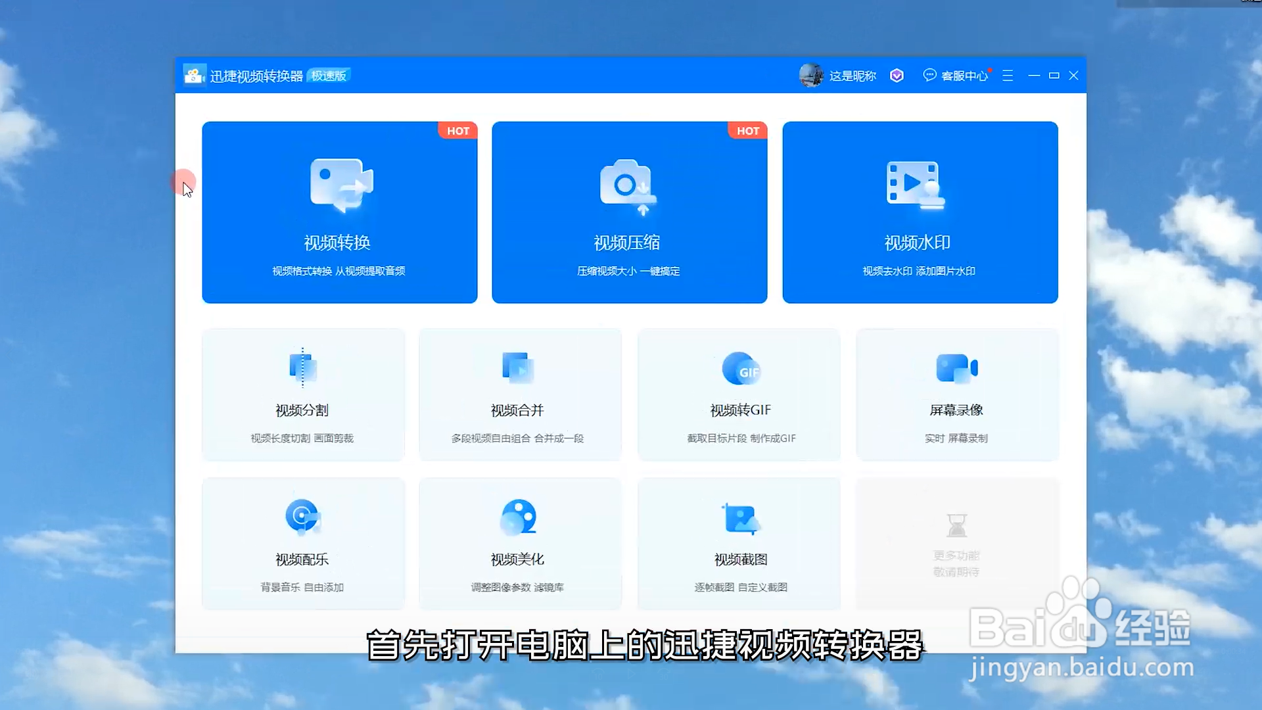Expand the hamburger menu in title bar
The image size is (1262, 710).
(x=1008, y=76)
